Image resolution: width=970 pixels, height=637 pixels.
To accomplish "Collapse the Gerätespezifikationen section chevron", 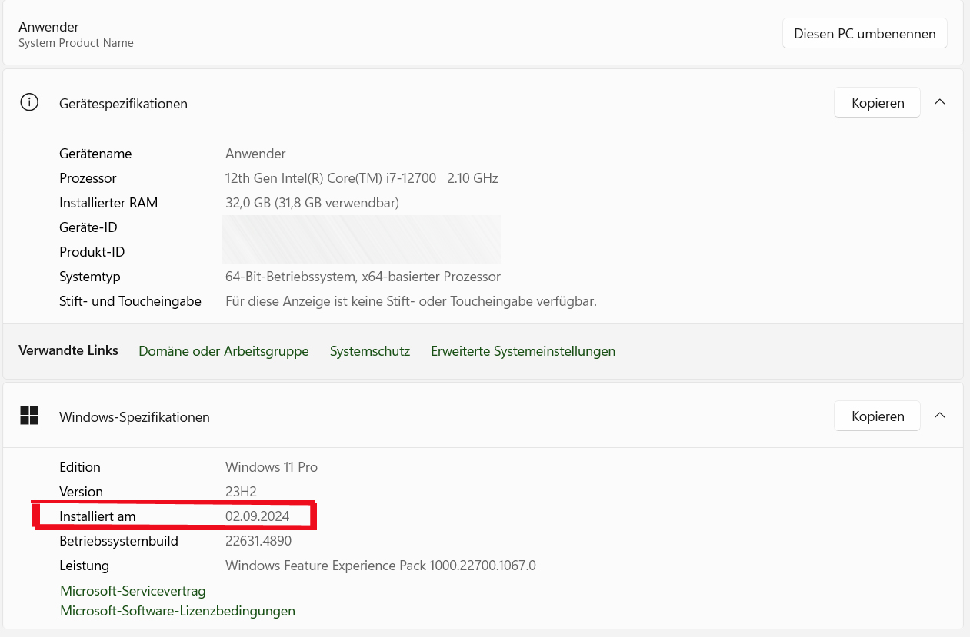I will click(939, 102).
